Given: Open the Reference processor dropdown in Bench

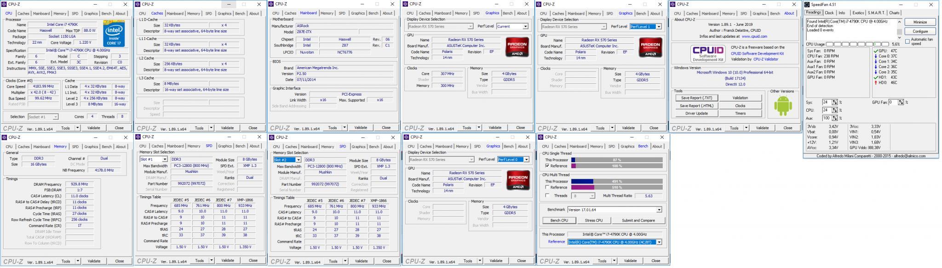Looking at the screenshot, I should click(615, 242).
